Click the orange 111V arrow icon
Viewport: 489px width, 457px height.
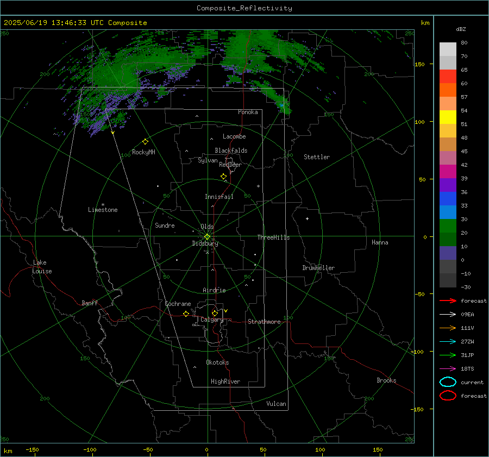point(448,328)
